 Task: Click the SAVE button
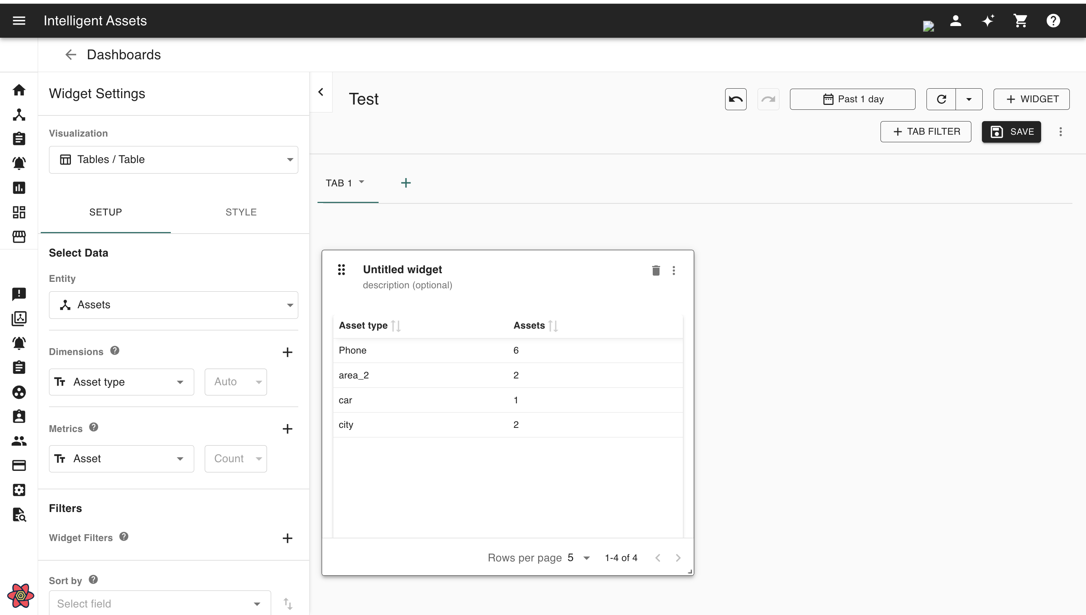pyautogui.click(x=1011, y=132)
